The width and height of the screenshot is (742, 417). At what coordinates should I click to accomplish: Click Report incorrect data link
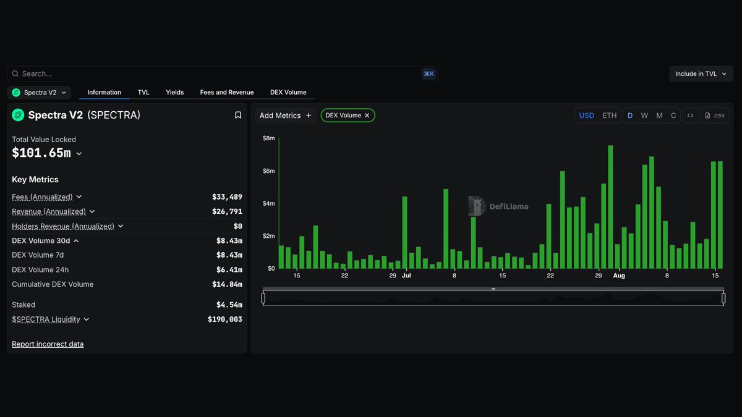tap(48, 344)
